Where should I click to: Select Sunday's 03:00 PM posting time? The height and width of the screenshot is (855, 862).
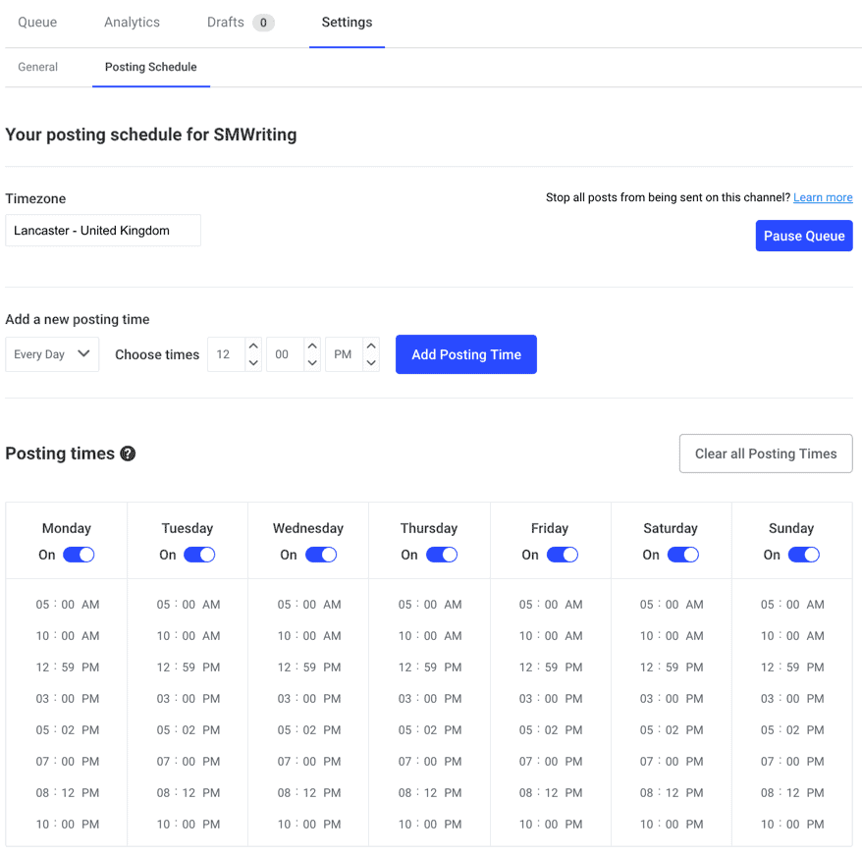click(792, 698)
